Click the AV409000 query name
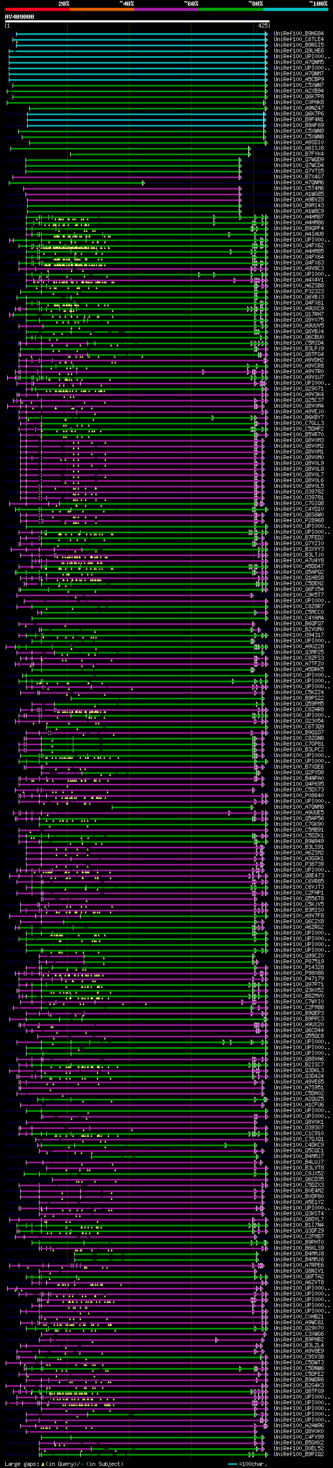The height and width of the screenshot is (1468, 333). coord(19,17)
